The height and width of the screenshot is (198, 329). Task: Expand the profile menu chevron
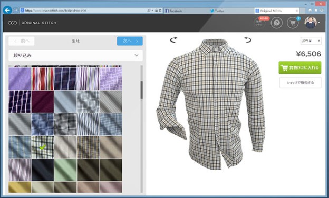[319, 23]
